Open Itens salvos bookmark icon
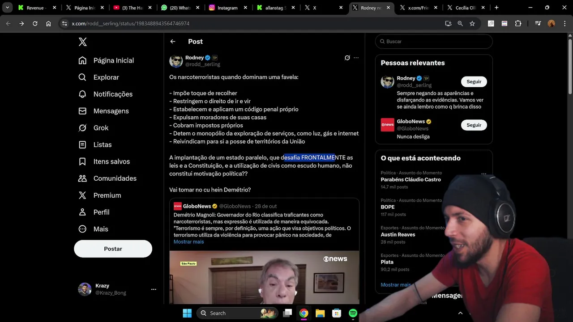This screenshot has width=573, height=322. tap(82, 161)
